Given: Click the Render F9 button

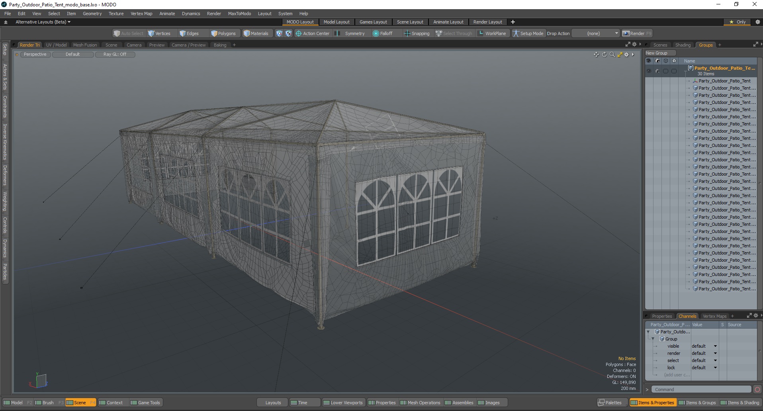Looking at the screenshot, I should (x=637, y=33).
